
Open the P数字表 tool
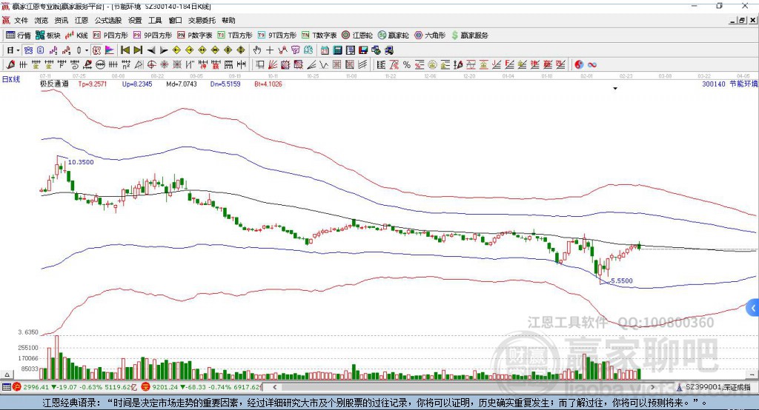click(195, 36)
